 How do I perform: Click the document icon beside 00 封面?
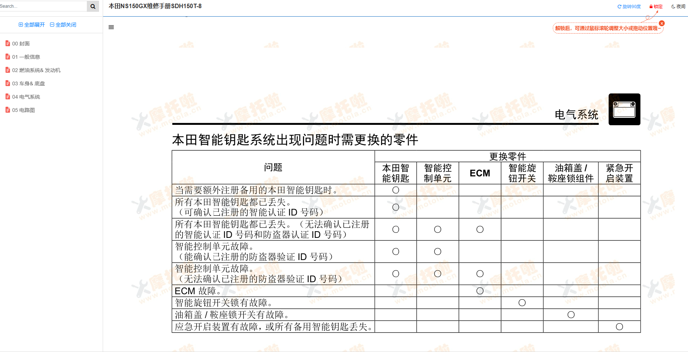point(8,43)
